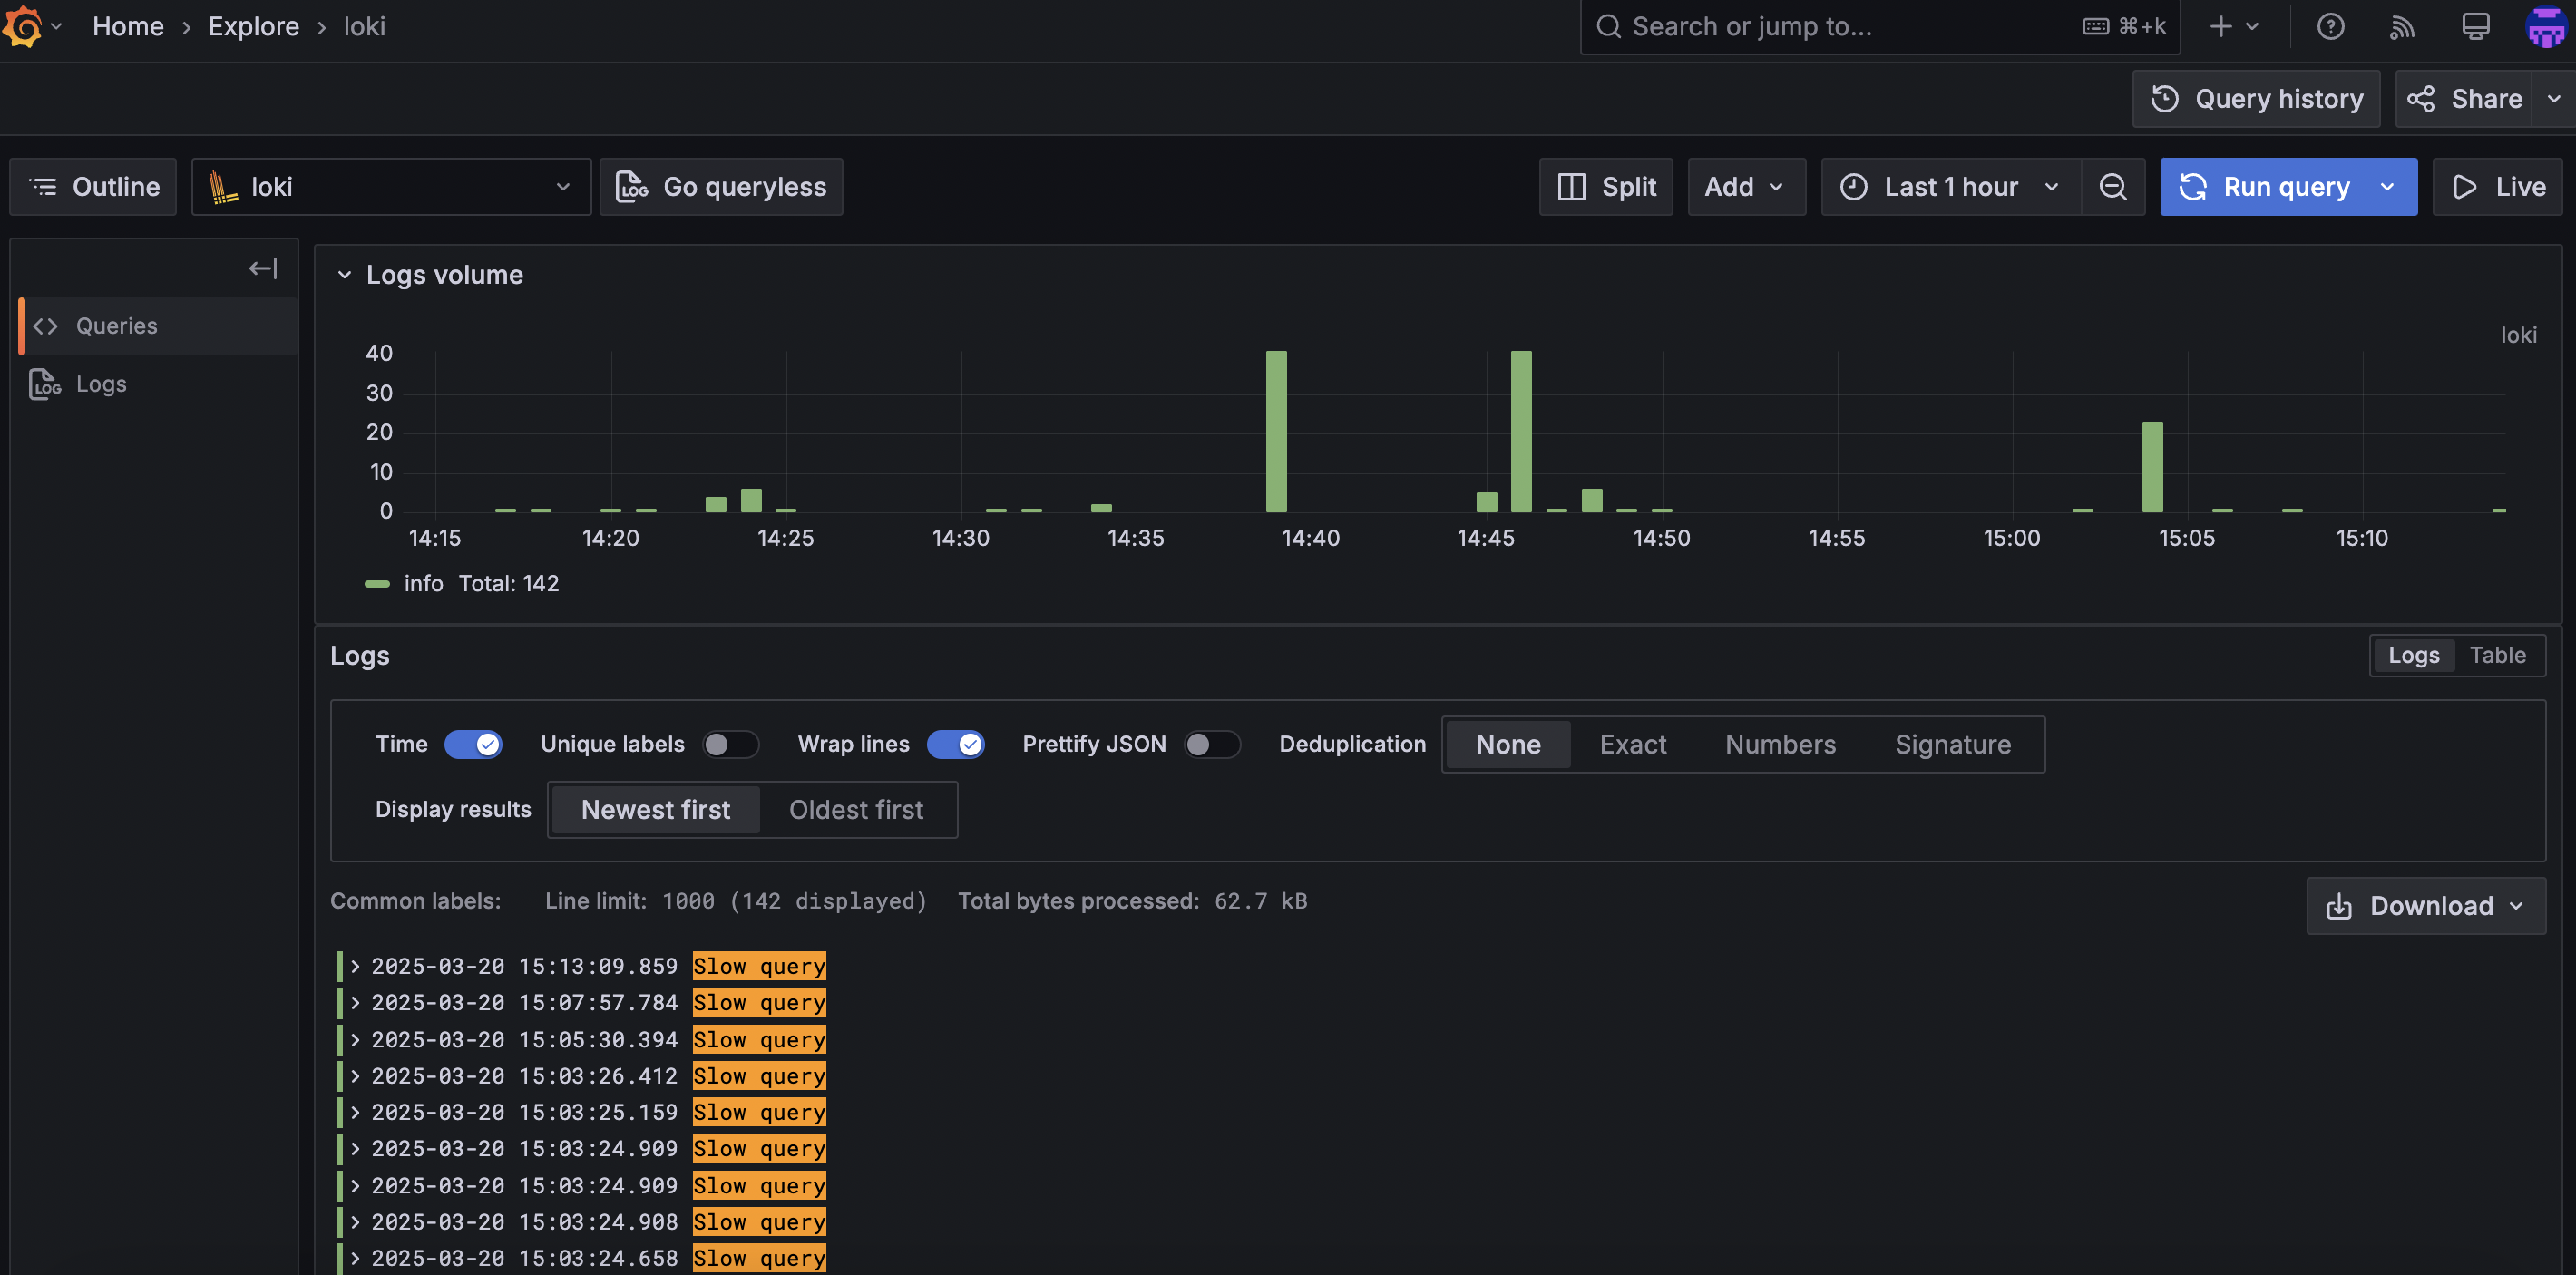Viewport: 2576px width, 1275px height.
Task: Select Oldest first display order
Action: (x=856, y=810)
